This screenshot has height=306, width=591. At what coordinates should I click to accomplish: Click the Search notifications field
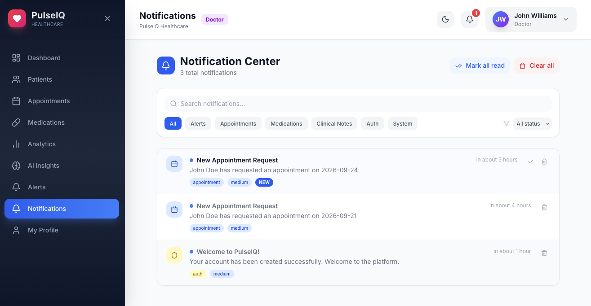358,104
